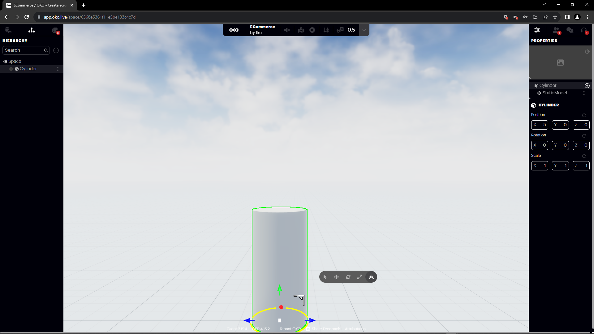Open the chat panel
594x334 pixels.
(570, 30)
